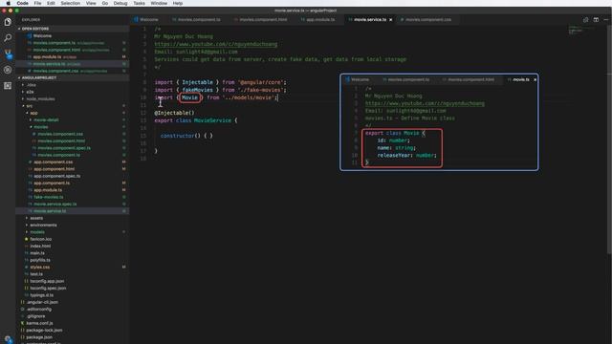Screen dimensions: 612x344
Task: Switch to the movies.component.html editor tab
Action: 263,19
